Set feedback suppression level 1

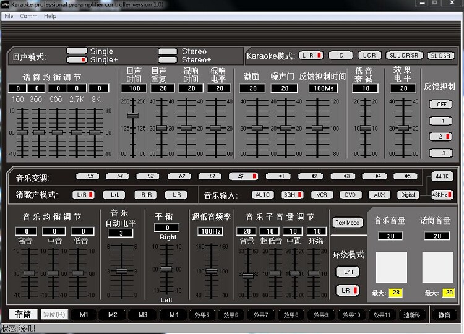point(441,121)
